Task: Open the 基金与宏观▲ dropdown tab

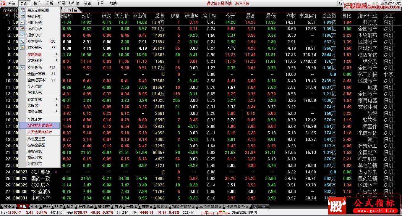Action: pos(210,207)
